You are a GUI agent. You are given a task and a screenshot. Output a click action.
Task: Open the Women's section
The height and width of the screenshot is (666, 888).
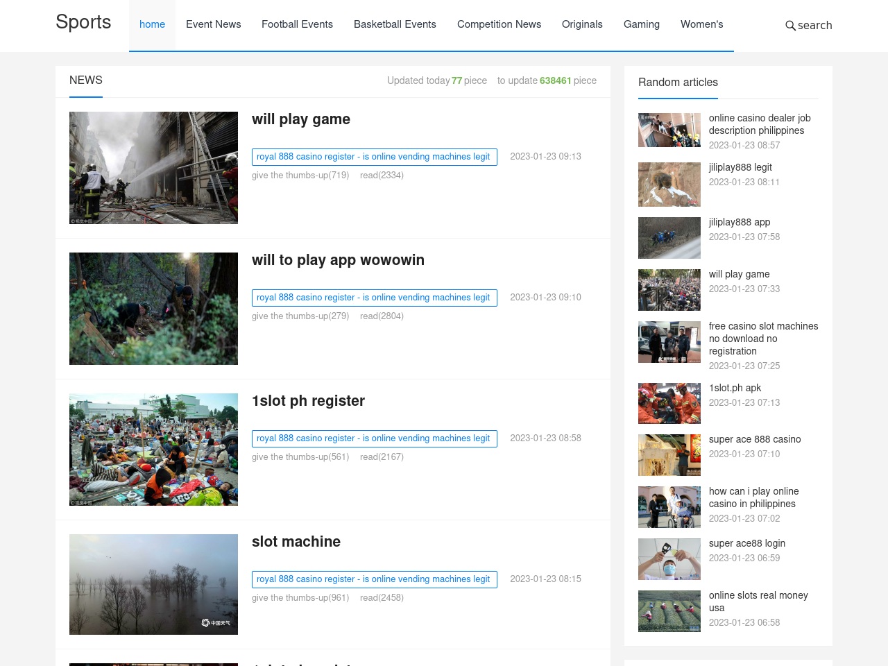tap(701, 24)
